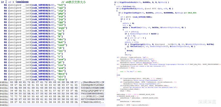221x107 pixels.
Task: Select the "docx" extension string
Action: click(x=62, y=74)
